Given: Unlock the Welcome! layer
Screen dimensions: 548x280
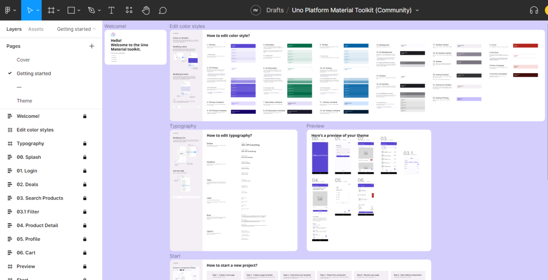Looking at the screenshot, I should tap(84, 116).
